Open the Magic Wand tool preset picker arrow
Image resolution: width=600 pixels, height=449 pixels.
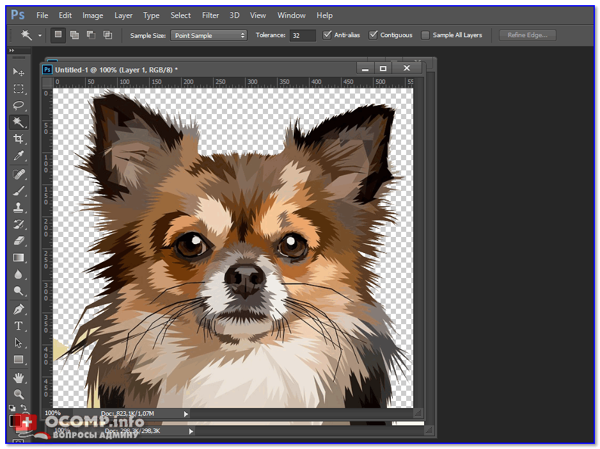(x=40, y=35)
